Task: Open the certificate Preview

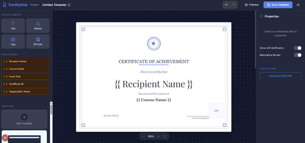Action: coord(251,5)
